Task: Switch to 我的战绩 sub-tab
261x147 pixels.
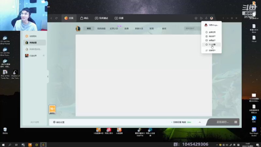Action: (101, 28)
